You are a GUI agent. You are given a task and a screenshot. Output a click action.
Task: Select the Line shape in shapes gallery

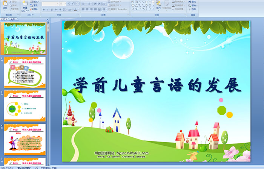point(140,2)
